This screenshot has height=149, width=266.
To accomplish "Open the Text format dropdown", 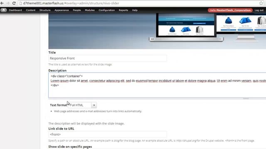I will click(x=82, y=105).
